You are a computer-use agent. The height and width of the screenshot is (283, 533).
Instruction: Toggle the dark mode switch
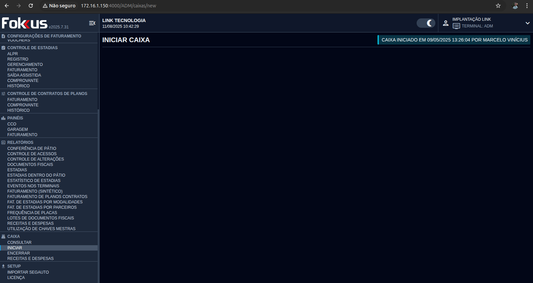(x=426, y=23)
